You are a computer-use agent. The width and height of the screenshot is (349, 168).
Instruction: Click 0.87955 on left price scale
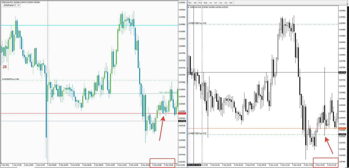(x=182, y=3)
